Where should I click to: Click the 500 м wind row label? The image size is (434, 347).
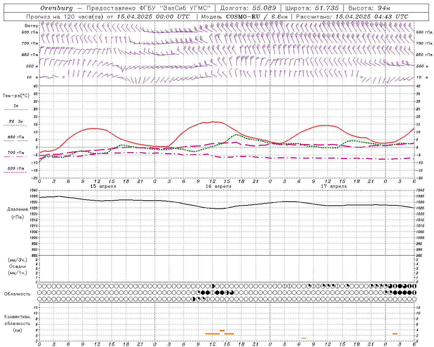(32, 66)
